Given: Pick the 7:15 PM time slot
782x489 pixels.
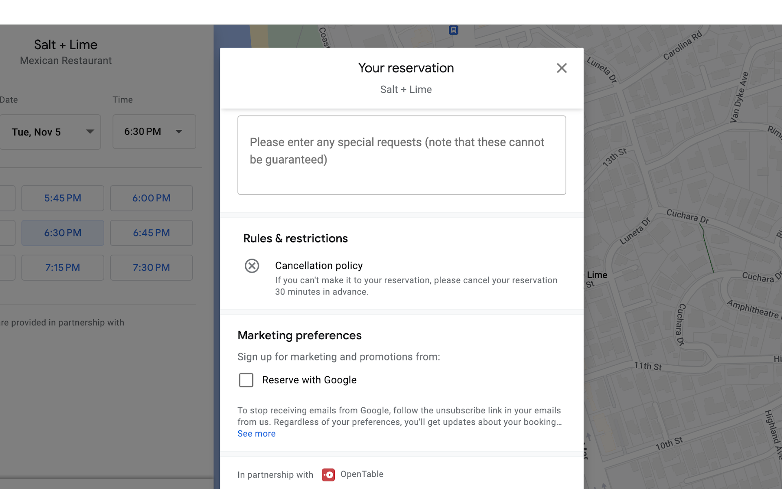Looking at the screenshot, I should 63,268.
